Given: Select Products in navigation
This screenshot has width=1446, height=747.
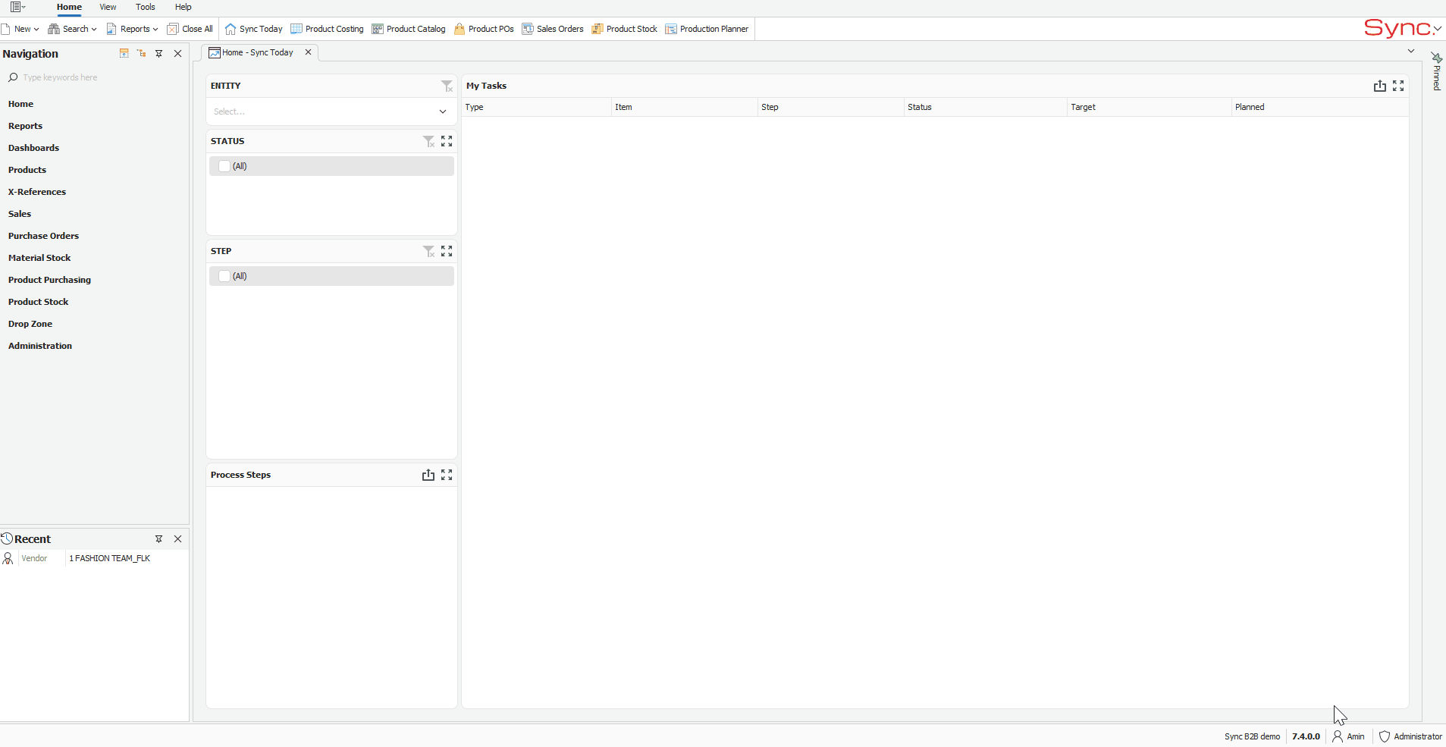Looking at the screenshot, I should 27,170.
